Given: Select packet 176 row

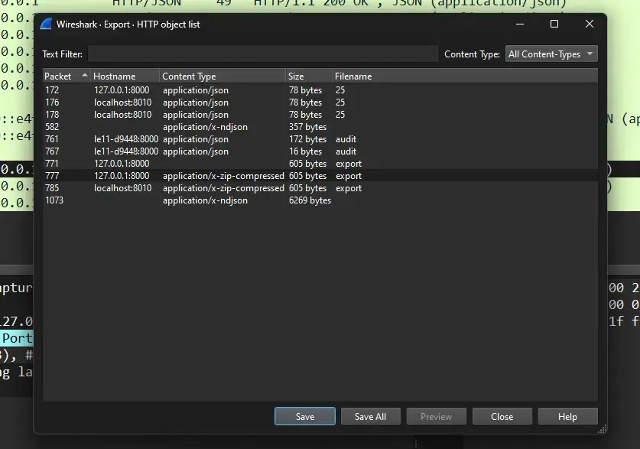Looking at the screenshot, I should (320, 102).
